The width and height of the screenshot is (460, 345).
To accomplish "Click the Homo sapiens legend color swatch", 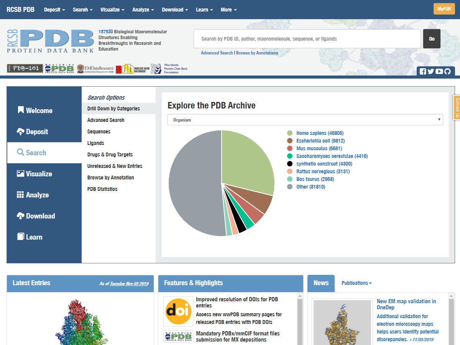I will (290, 133).
